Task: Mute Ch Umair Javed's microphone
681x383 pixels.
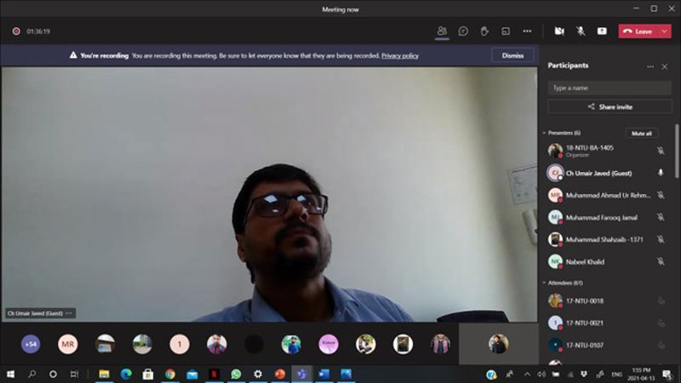Action: pos(661,173)
